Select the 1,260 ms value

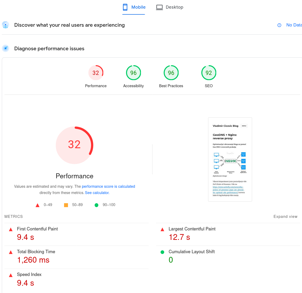pyautogui.click(x=33, y=260)
